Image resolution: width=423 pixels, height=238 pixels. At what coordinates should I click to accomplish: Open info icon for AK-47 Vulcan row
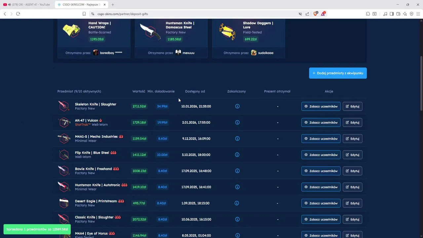click(x=237, y=123)
